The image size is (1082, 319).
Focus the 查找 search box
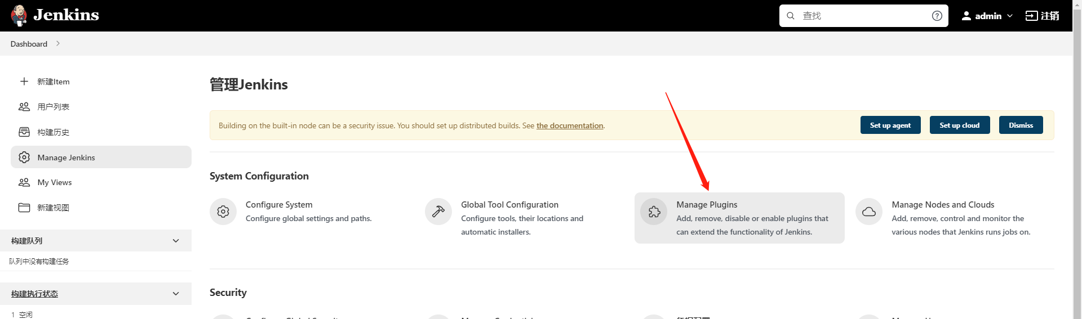pyautogui.click(x=863, y=16)
